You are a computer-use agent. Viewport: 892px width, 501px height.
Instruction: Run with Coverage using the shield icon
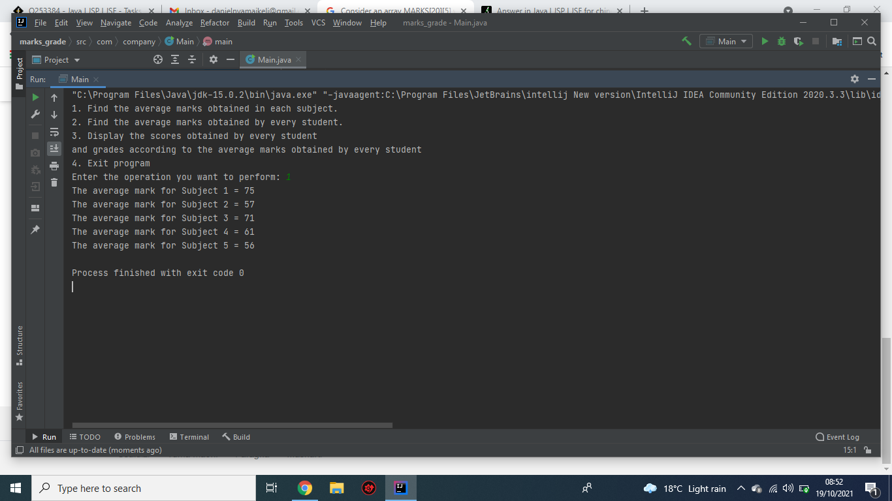click(x=798, y=41)
